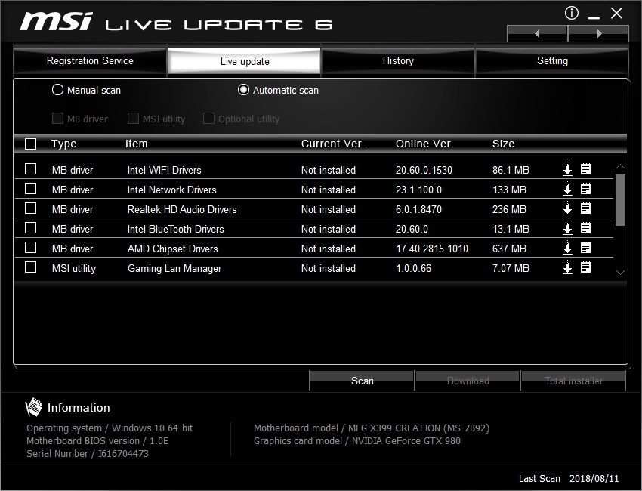Check the Realtek HD Audio Drivers checkbox

31,208
